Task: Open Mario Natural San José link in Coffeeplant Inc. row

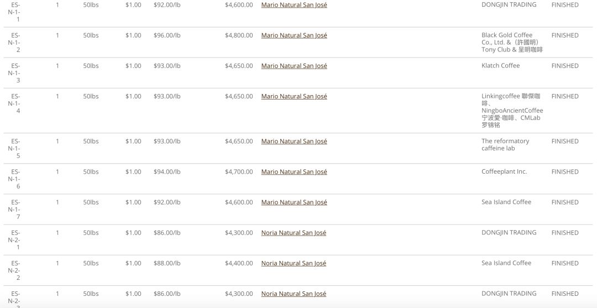Action: point(294,172)
